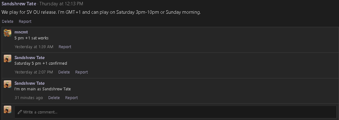
Task: Click avatar beside 'I'm on main' comment
Action: click(x=8, y=84)
